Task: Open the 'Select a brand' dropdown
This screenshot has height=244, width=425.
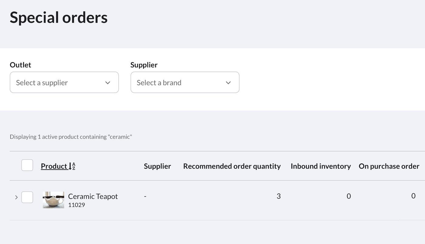Action: 185,82
